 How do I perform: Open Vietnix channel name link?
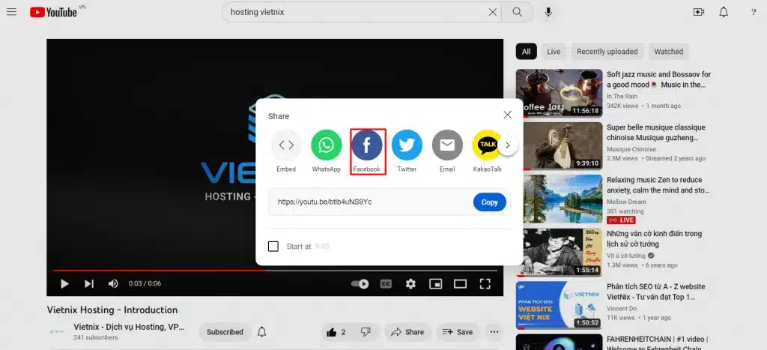point(129,327)
